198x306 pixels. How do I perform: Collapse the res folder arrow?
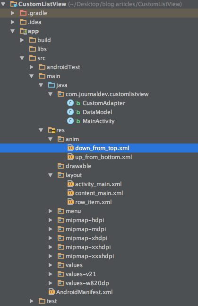point(41,130)
